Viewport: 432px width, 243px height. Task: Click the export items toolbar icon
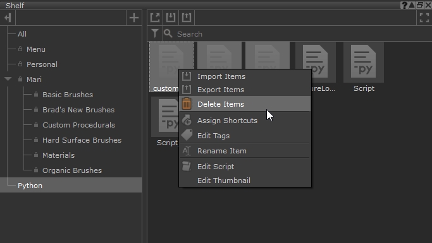[187, 18]
